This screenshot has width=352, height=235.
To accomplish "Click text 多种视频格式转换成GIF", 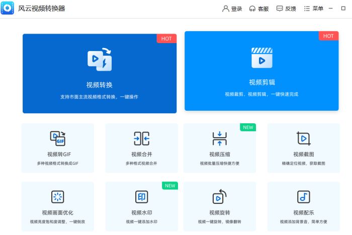I will tap(58, 163).
